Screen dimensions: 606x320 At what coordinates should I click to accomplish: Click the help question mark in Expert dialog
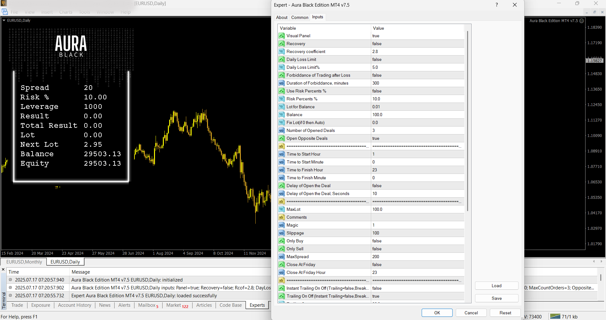[x=497, y=5]
